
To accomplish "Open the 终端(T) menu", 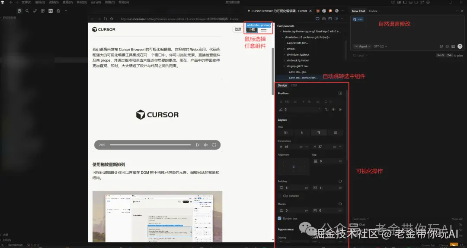I will [x=109, y=3].
